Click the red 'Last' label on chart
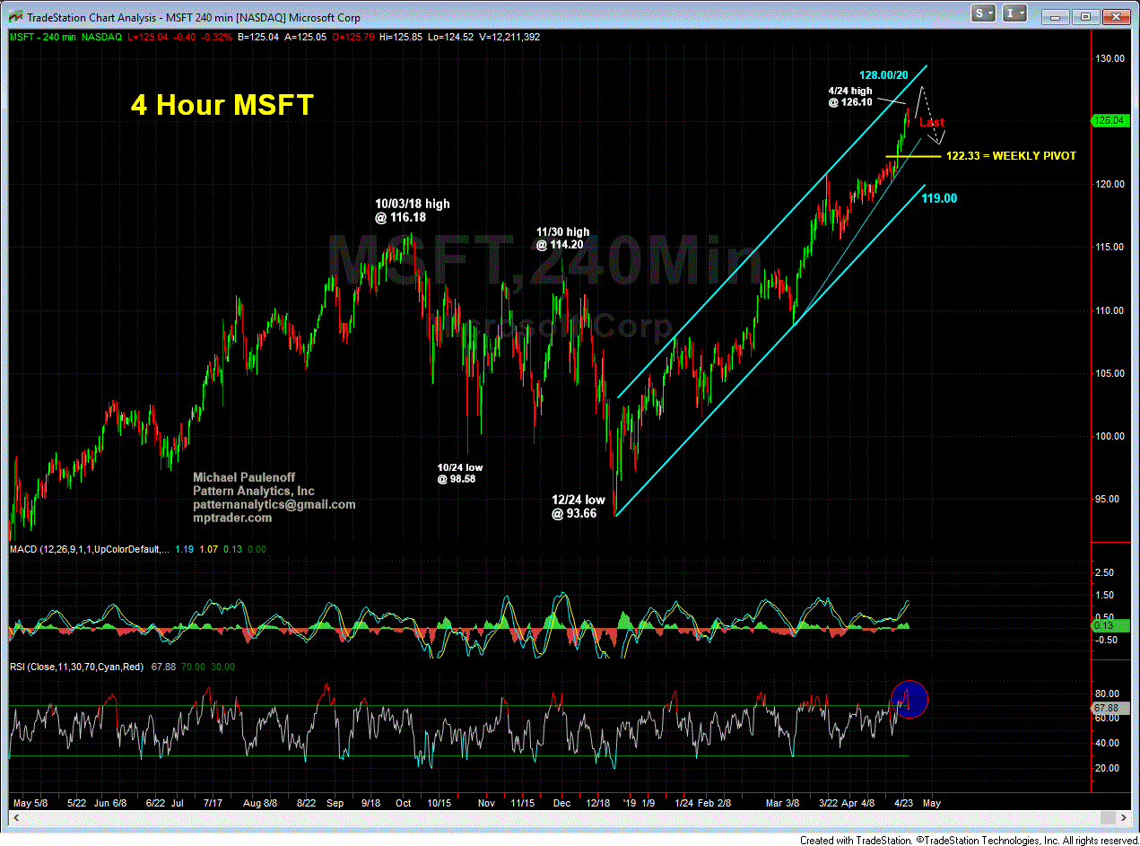 click(x=932, y=122)
